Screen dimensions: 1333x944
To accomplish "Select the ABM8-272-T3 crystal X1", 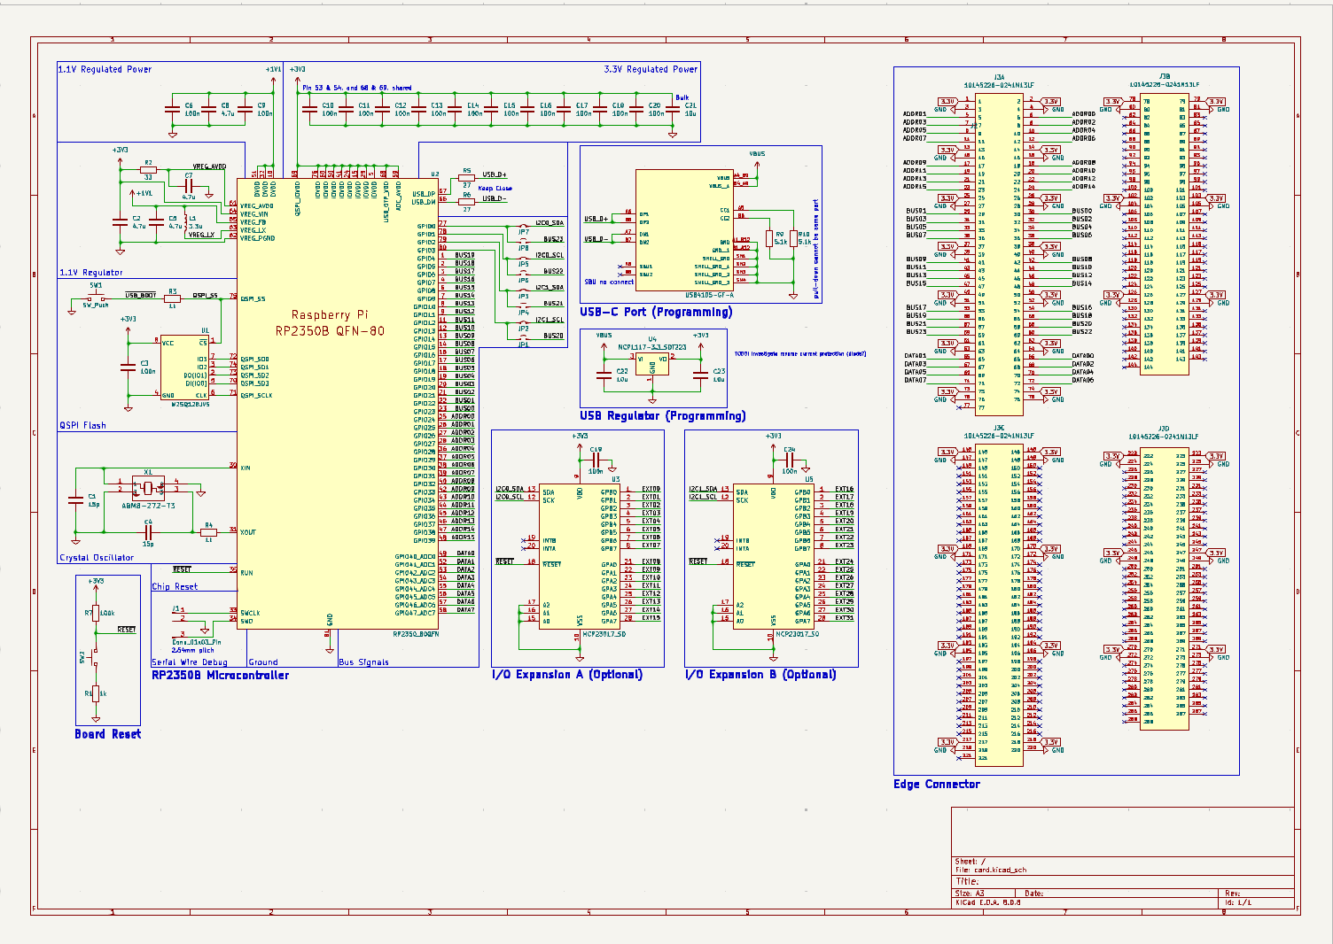I will click(147, 486).
